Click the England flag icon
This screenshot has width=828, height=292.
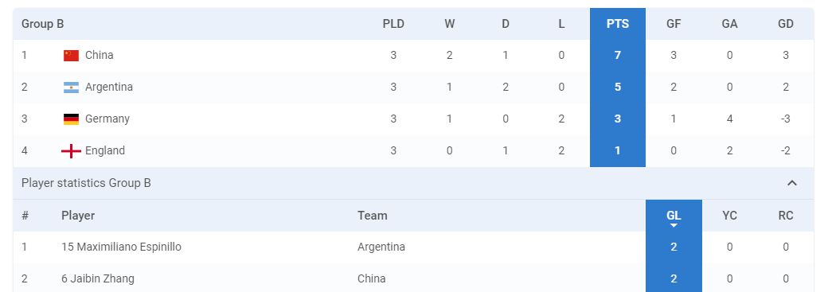(72, 151)
